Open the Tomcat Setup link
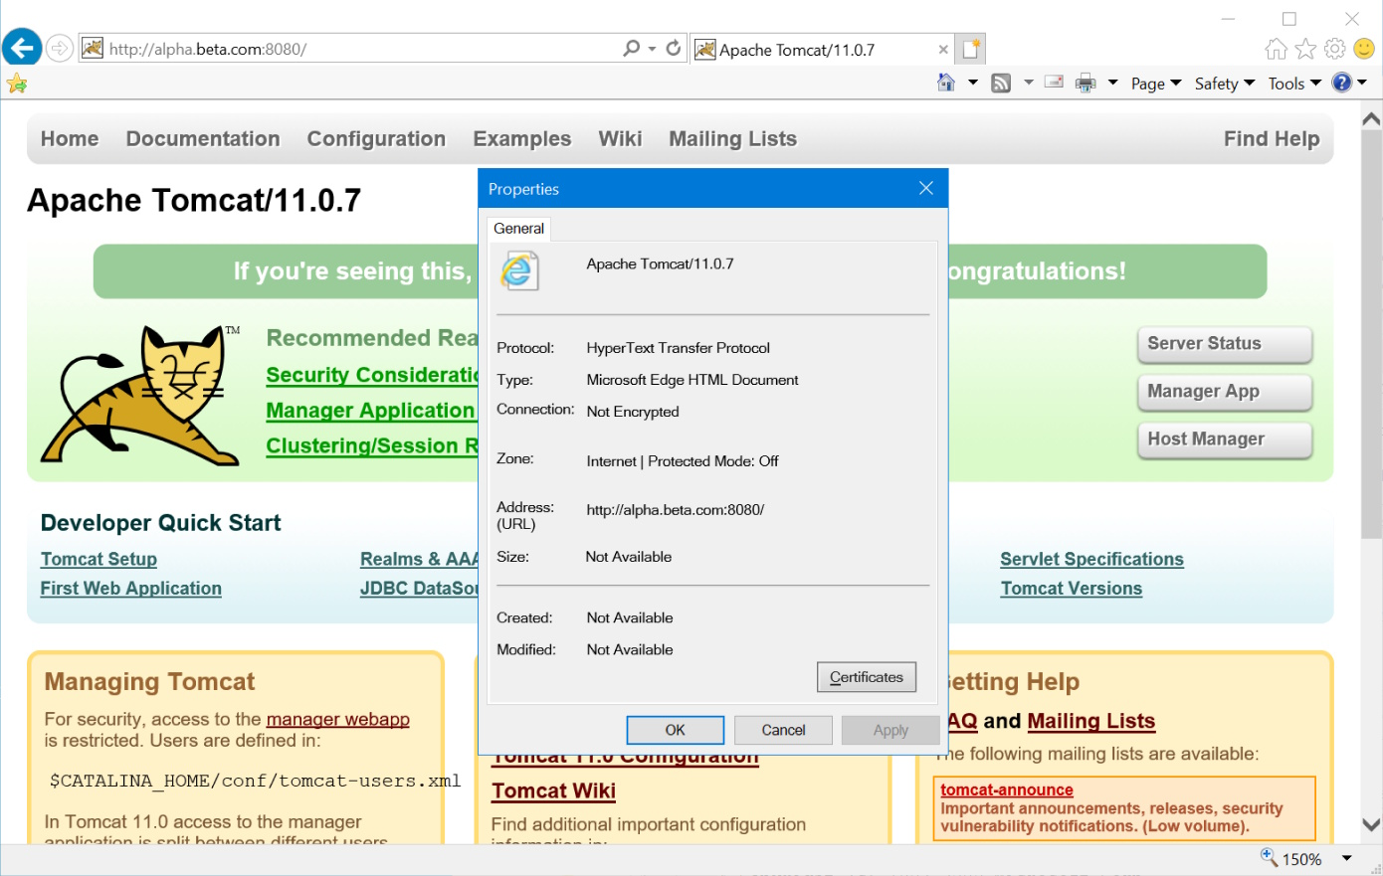 click(x=99, y=559)
